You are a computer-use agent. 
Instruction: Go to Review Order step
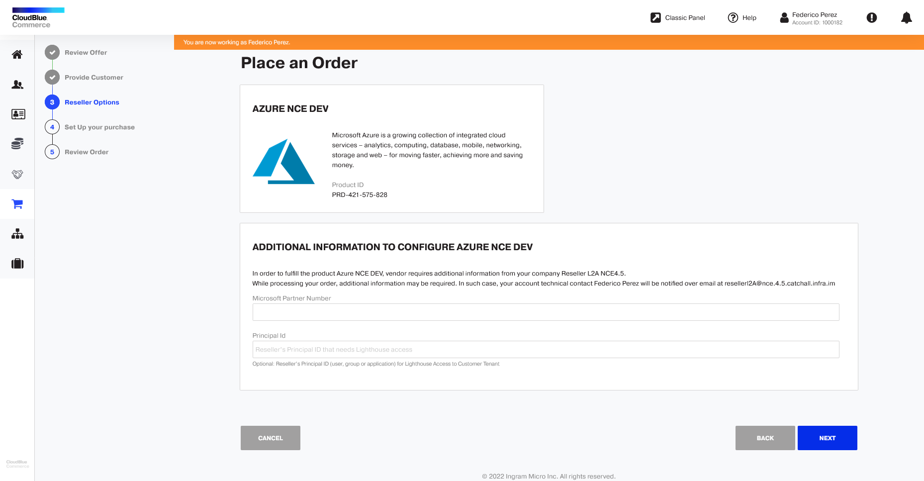click(86, 152)
